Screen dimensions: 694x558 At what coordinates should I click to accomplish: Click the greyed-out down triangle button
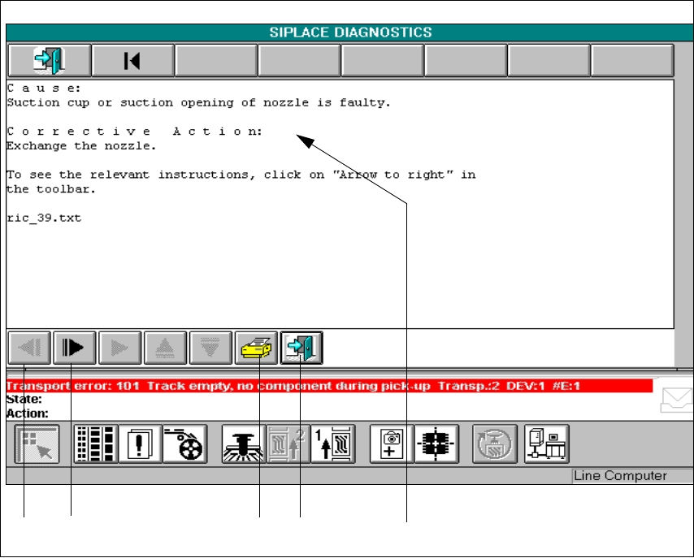click(x=210, y=348)
